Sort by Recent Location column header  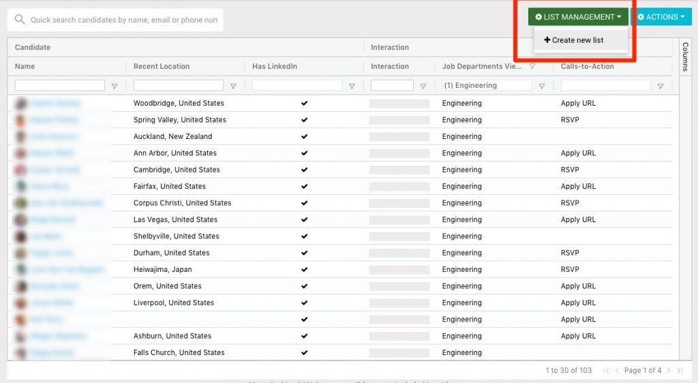[x=162, y=66]
